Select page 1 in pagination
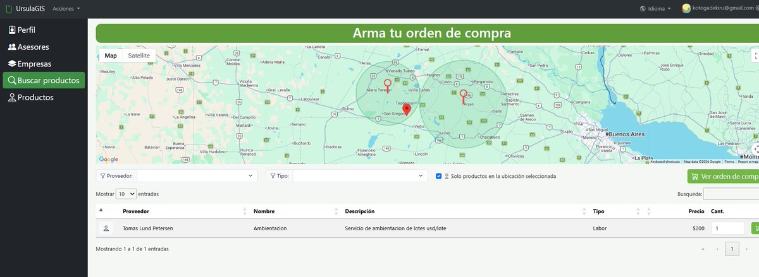The width and height of the screenshot is (759, 277). click(732, 249)
